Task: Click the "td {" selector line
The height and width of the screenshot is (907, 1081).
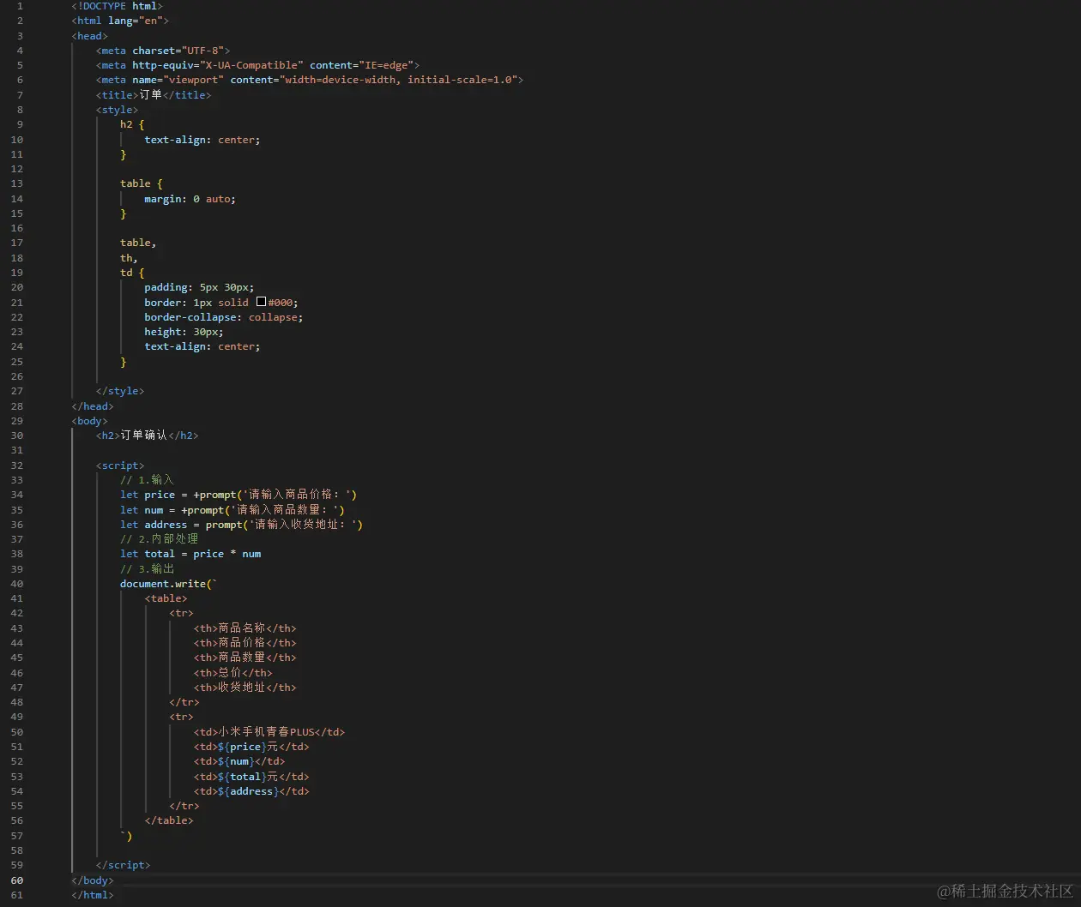Action: pos(132,273)
